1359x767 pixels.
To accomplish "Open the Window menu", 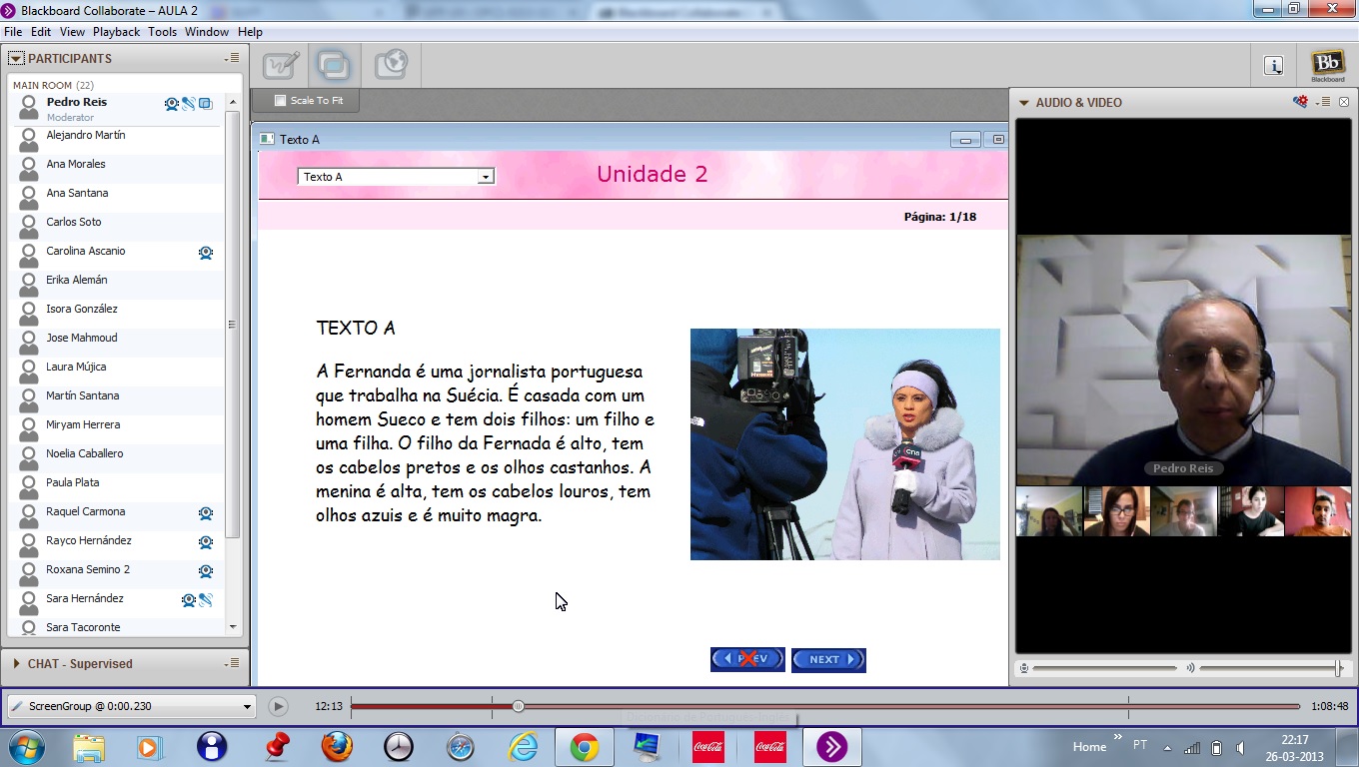I will tap(207, 32).
